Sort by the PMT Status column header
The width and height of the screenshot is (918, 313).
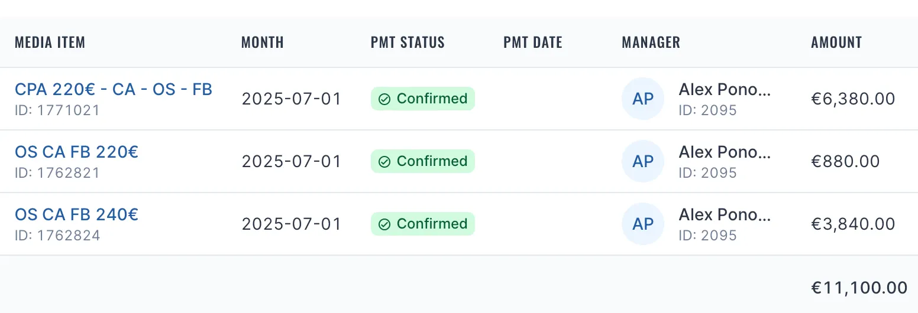click(408, 43)
